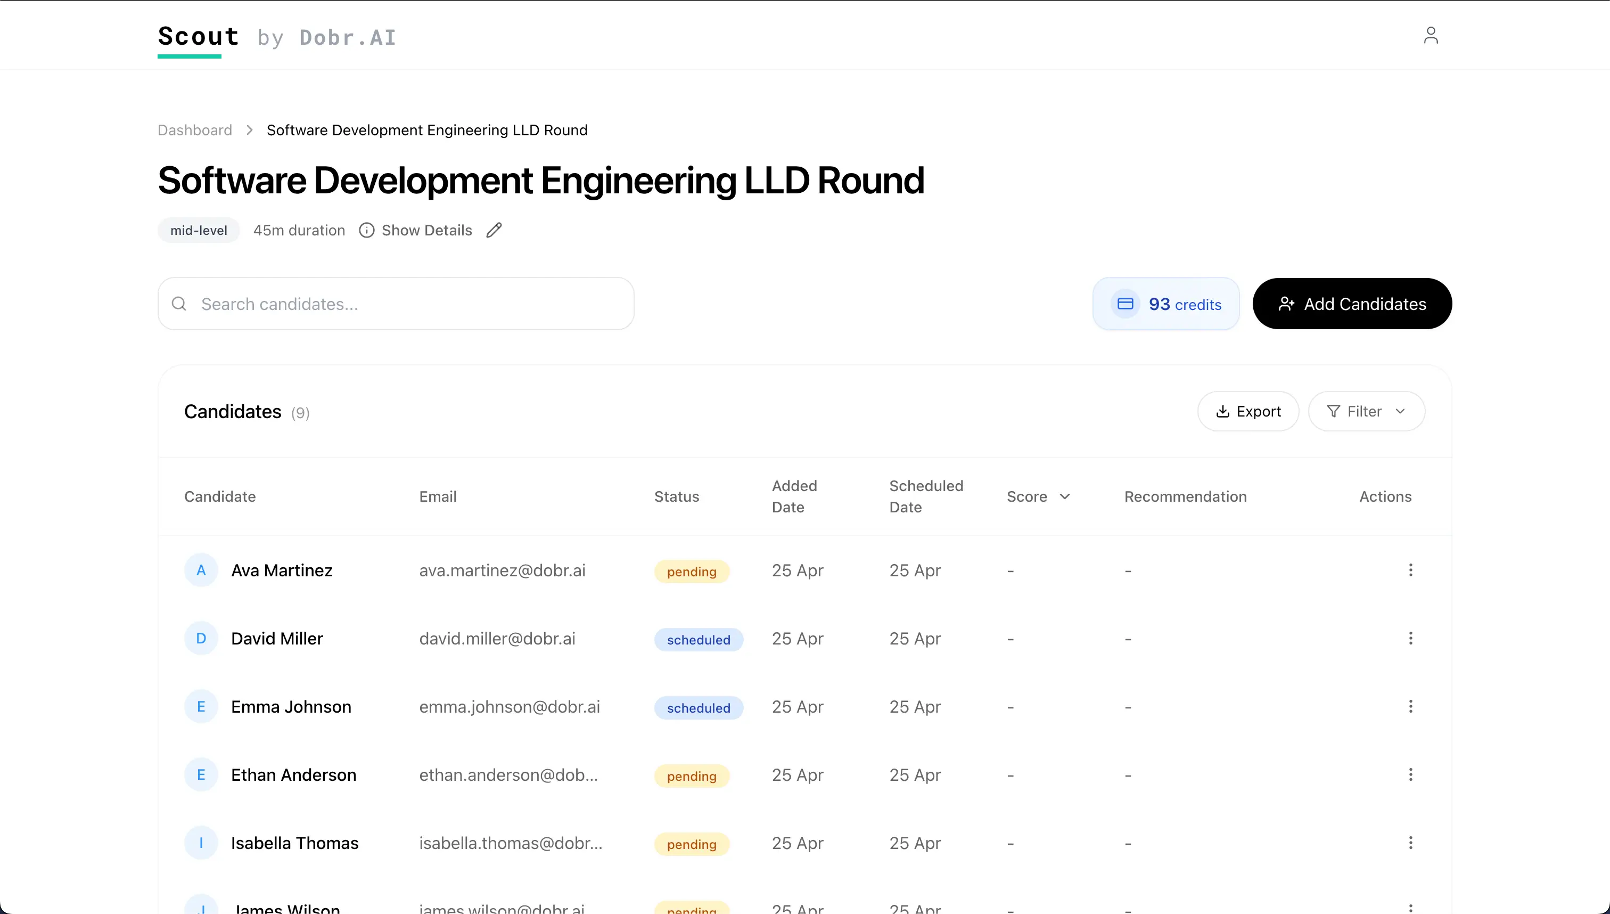Navigate to Dashboard via breadcrumb
The width and height of the screenshot is (1610, 914).
pos(194,130)
